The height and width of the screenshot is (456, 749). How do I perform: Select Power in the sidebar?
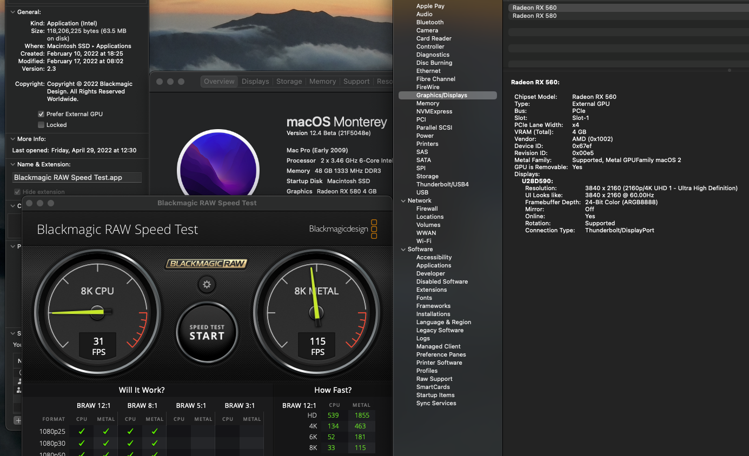[425, 136]
